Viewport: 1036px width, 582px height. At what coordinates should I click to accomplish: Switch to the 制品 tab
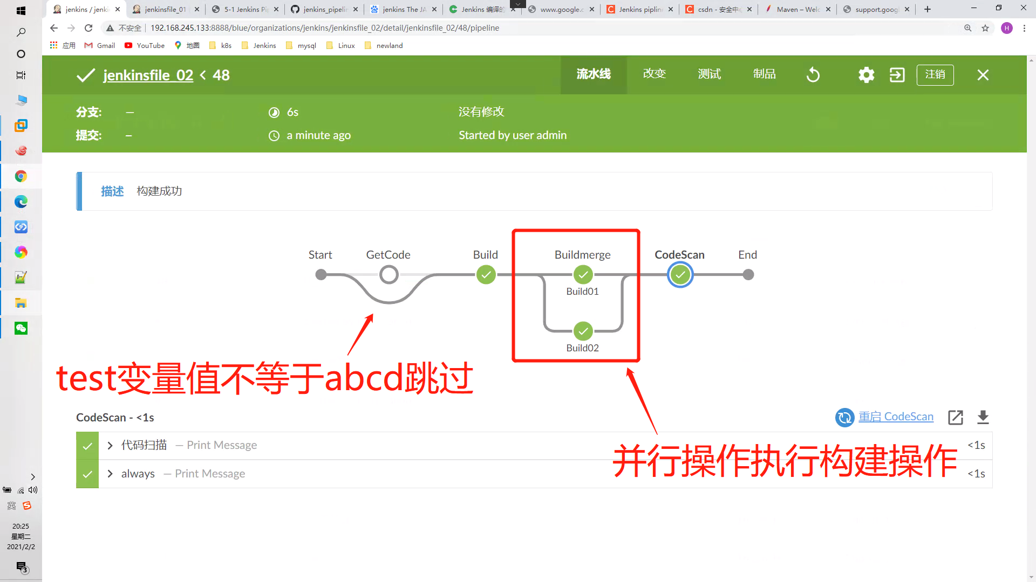764,74
